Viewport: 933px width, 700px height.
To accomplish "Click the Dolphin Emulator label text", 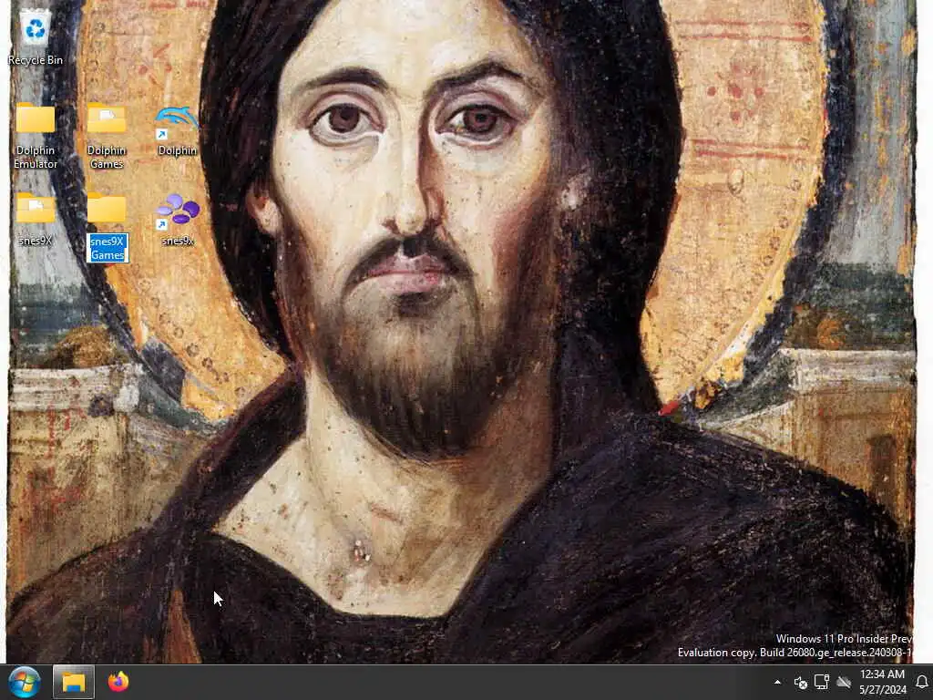I will [36, 157].
